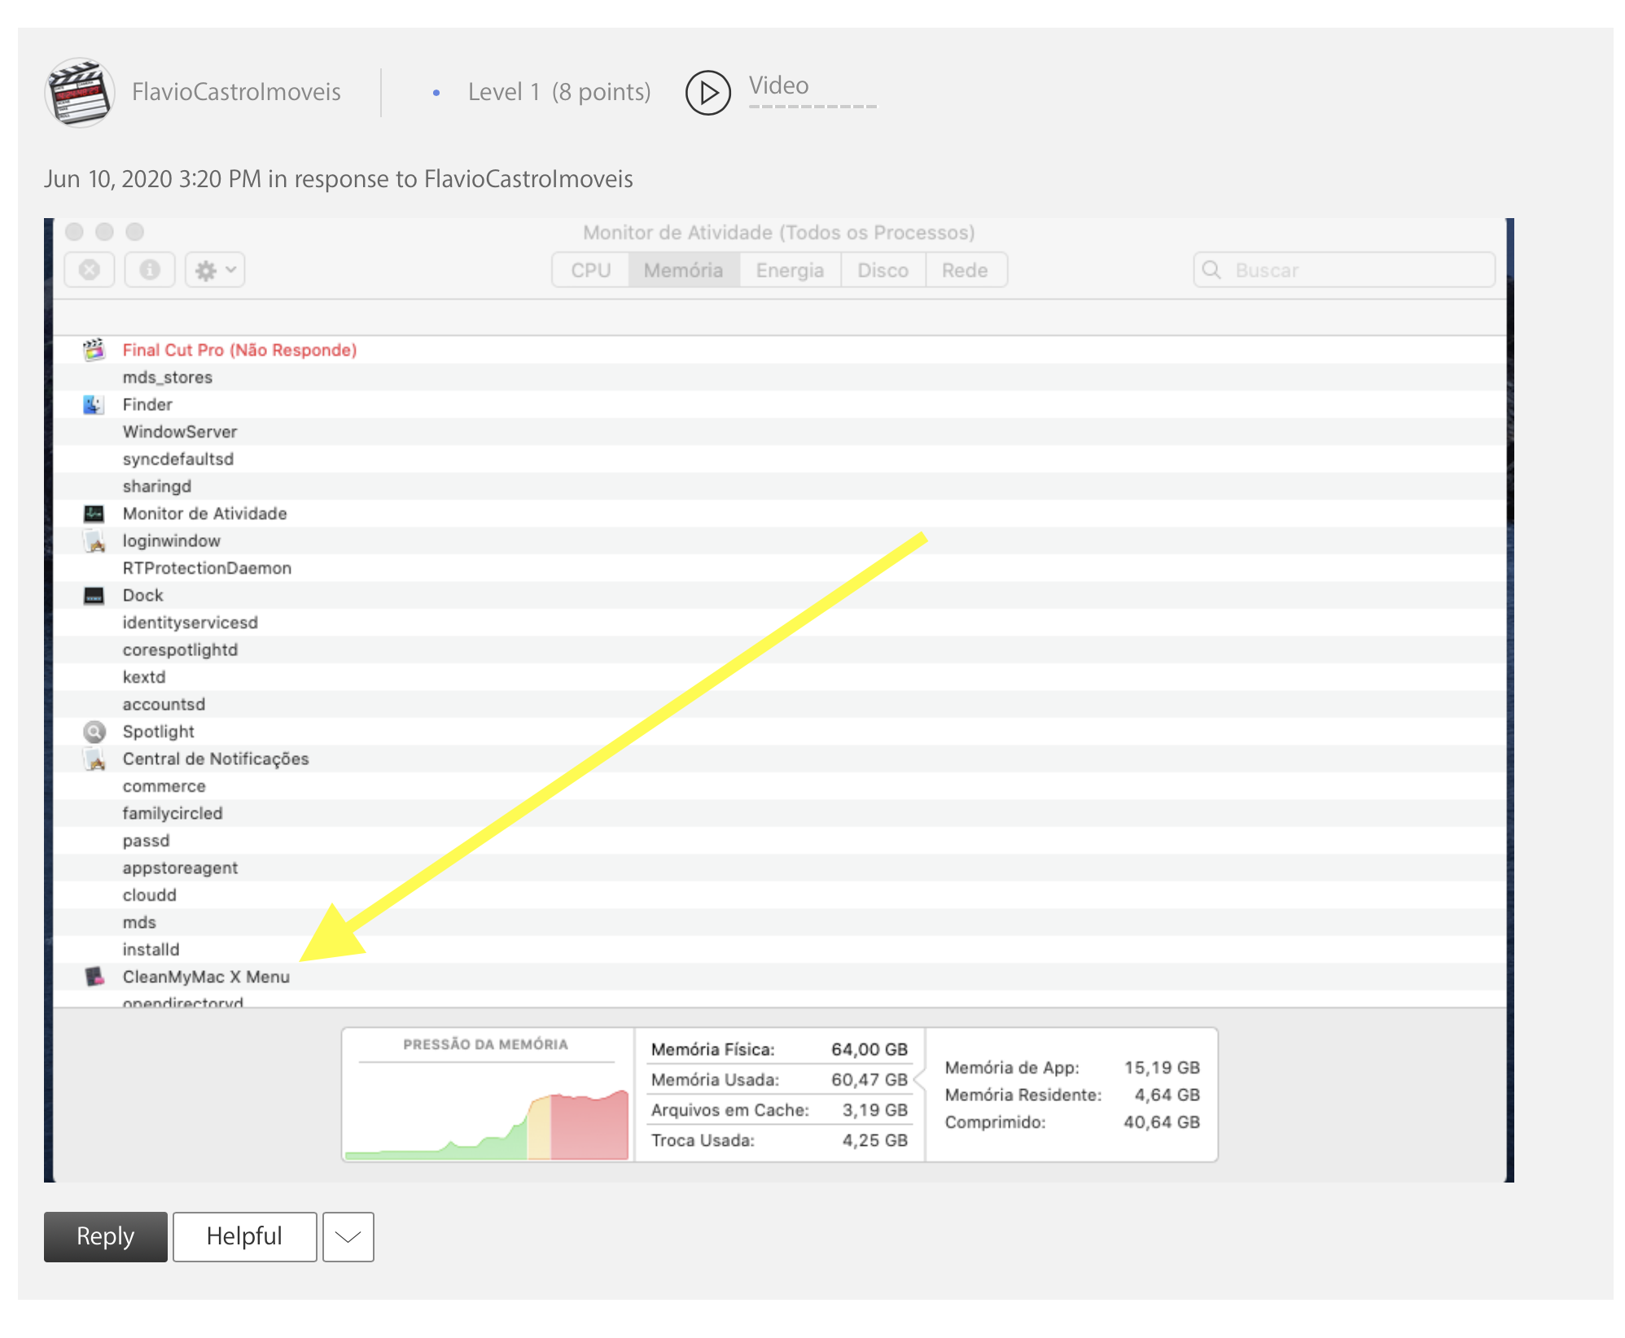Play the Video link icon
The height and width of the screenshot is (1338, 1625).
(707, 93)
